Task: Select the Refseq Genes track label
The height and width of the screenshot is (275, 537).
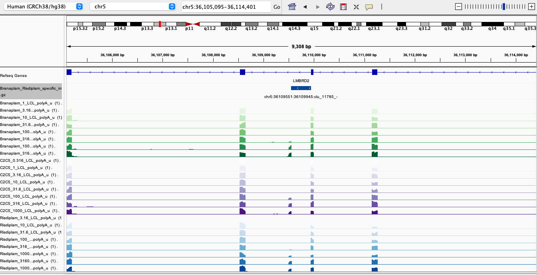Action: tap(14, 75)
